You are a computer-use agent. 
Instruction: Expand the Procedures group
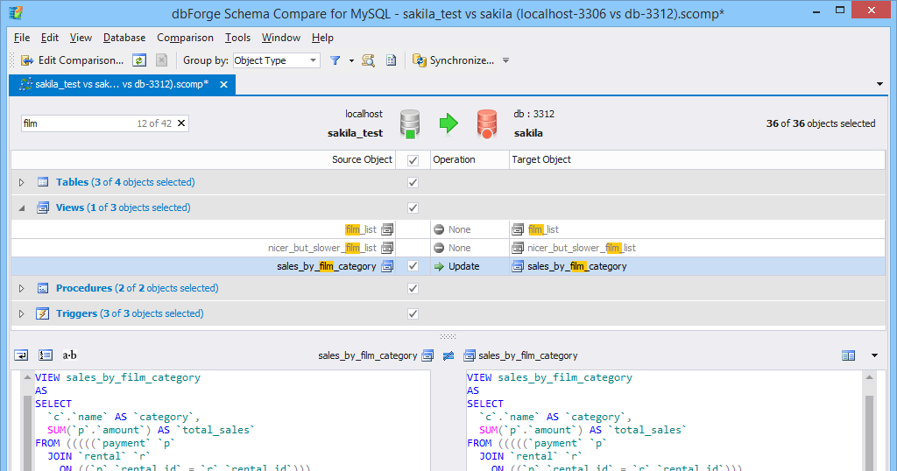22,288
